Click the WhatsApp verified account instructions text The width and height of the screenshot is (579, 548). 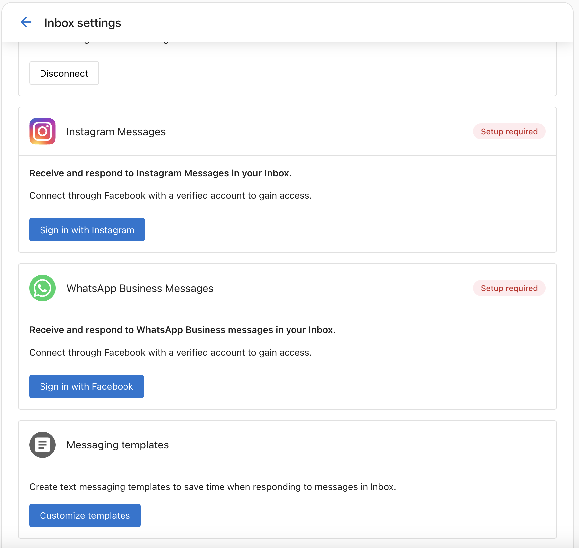click(x=170, y=352)
